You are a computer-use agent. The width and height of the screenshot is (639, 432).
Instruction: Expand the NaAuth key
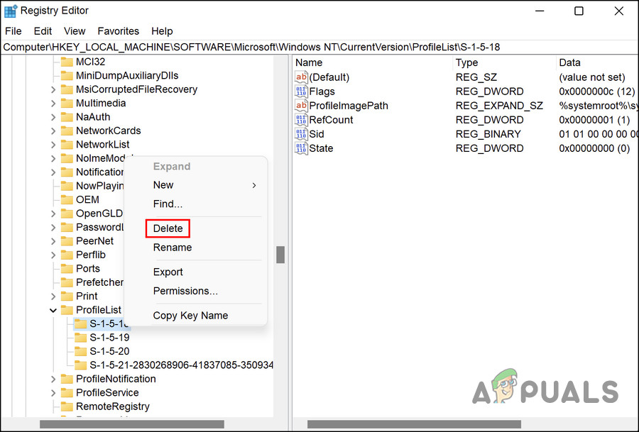coord(53,117)
